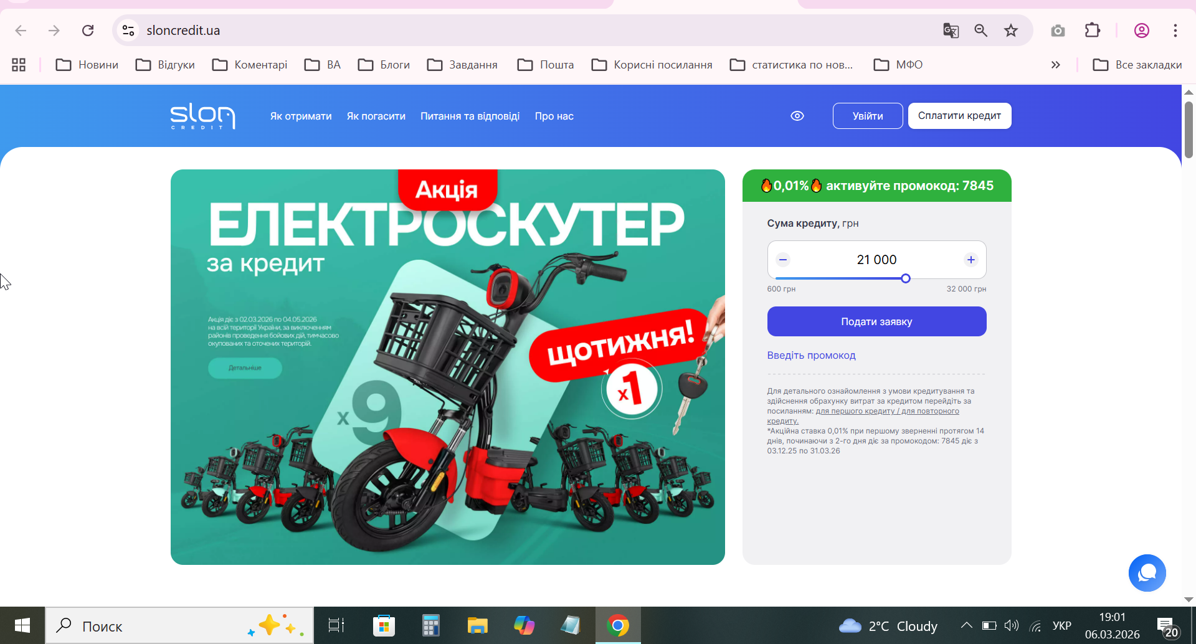This screenshot has height=644, width=1196.
Task: Open Google Translate icon in address bar
Action: coord(951,31)
